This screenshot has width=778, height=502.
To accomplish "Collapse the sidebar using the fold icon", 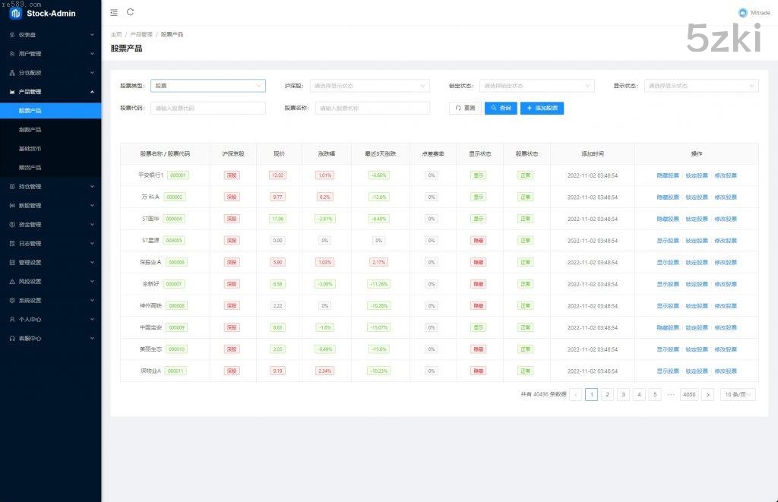I will pyautogui.click(x=114, y=12).
